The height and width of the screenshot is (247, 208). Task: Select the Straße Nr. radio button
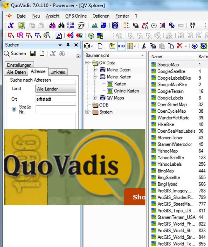click(x=14, y=109)
